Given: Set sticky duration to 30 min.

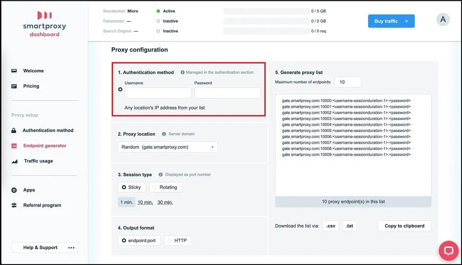Looking at the screenshot, I should (165, 202).
